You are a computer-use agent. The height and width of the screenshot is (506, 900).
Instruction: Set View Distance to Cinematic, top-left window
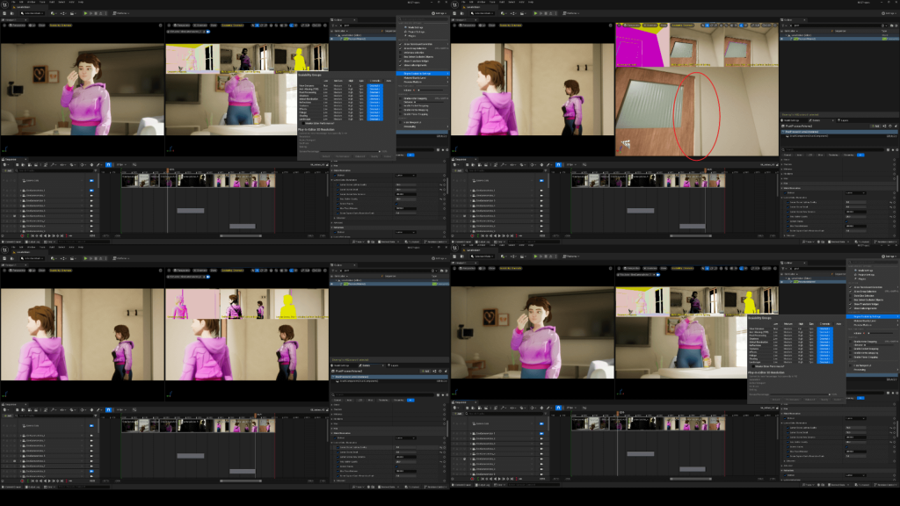click(x=374, y=86)
